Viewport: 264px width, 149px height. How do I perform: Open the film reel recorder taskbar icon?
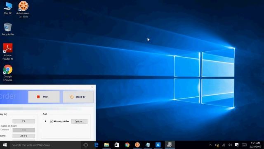point(137,145)
